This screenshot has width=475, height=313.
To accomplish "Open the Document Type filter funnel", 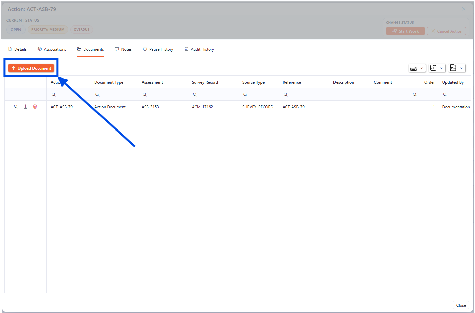I will click(129, 82).
